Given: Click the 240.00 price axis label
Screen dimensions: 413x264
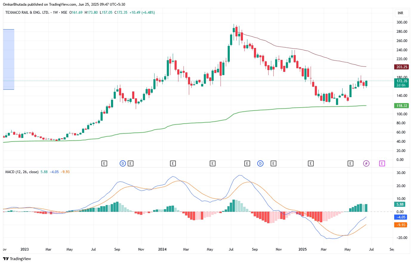Looking at the screenshot, I should tap(402, 50).
